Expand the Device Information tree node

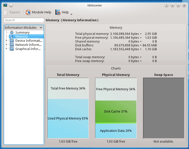(6, 41)
